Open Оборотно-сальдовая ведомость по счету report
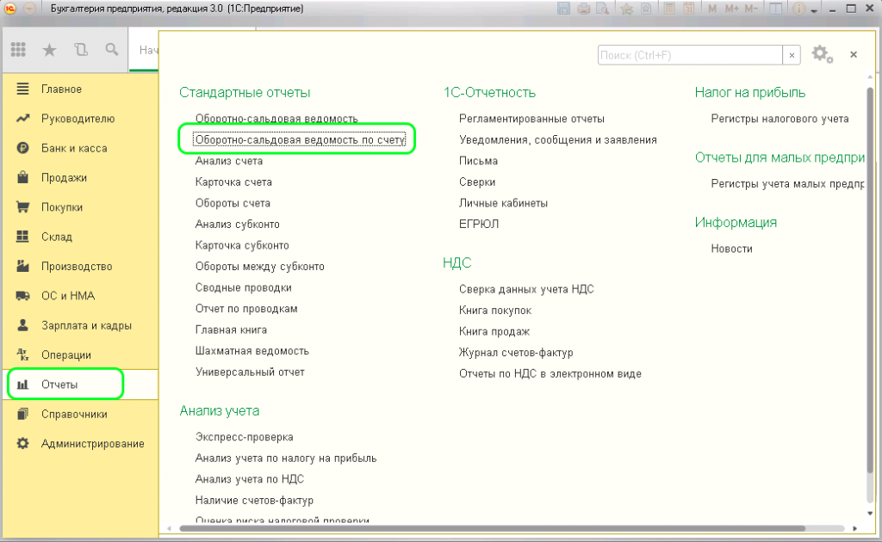The height and width of the screenshot is (542, 882). click(300, 139)
